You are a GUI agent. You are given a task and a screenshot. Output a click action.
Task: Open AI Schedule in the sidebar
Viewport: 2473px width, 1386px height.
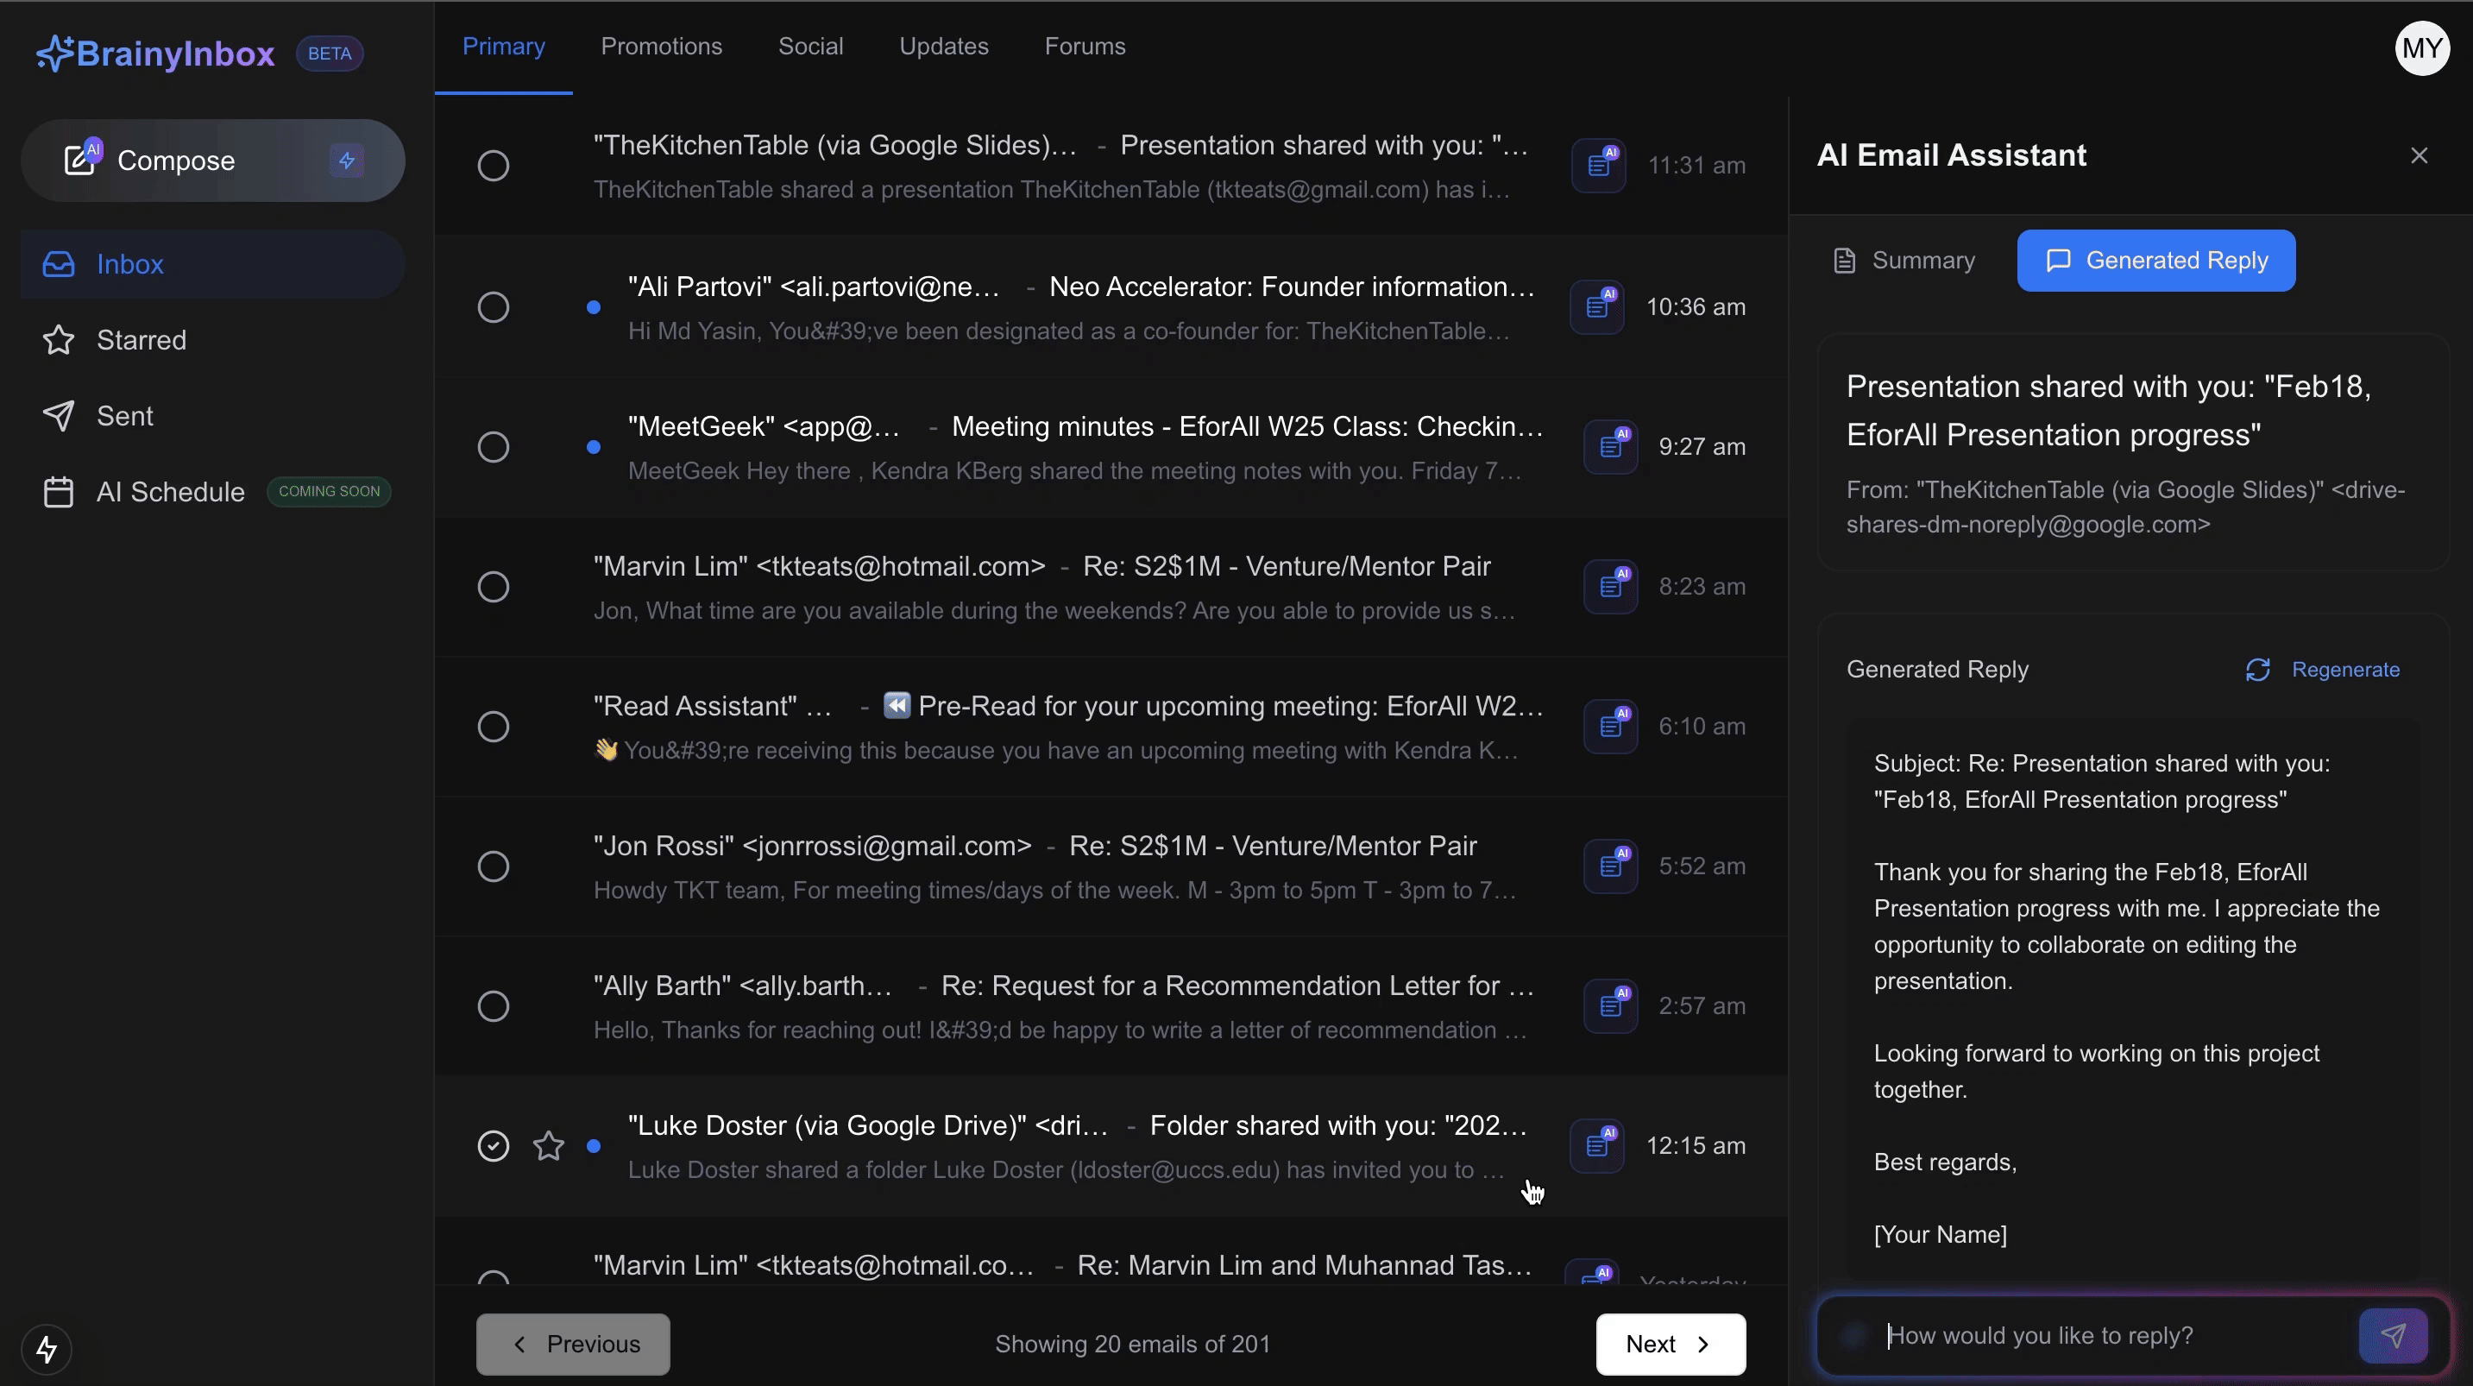pos(213,492)
